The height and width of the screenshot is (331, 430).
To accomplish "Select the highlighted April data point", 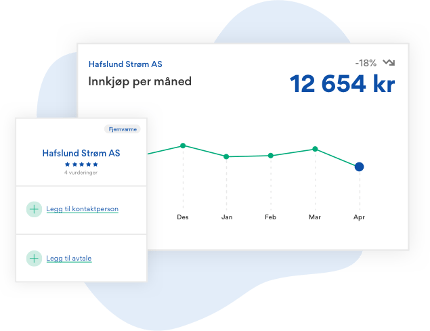I will click(360, 167).
